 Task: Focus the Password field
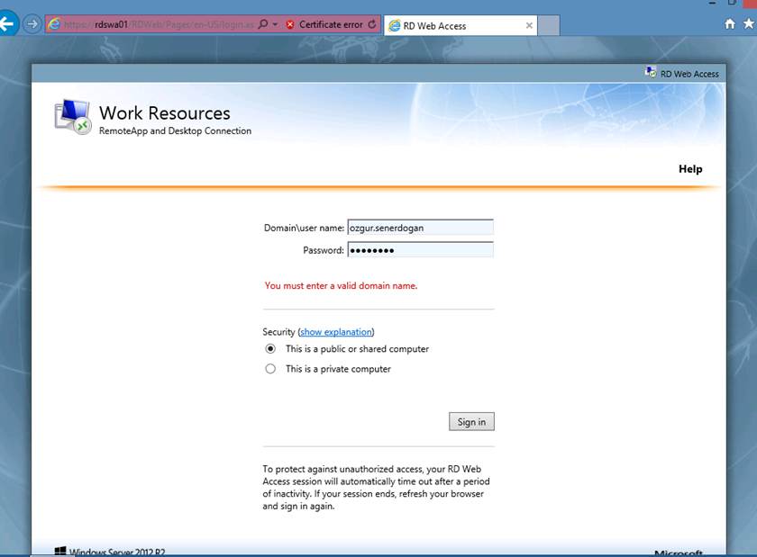point(421,250)
